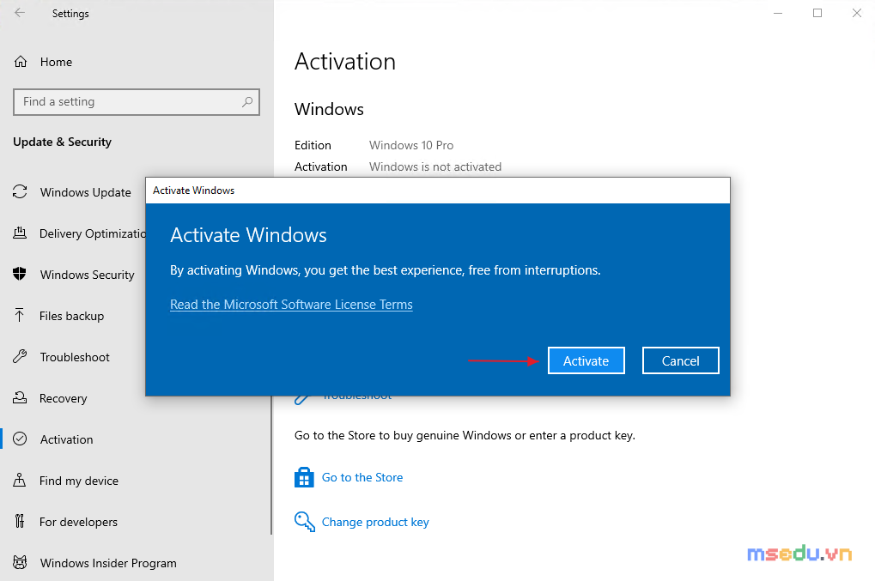Screen dimensions: 875x581
Task: Open the Delivery Optimization page
Action: point(93,233)
